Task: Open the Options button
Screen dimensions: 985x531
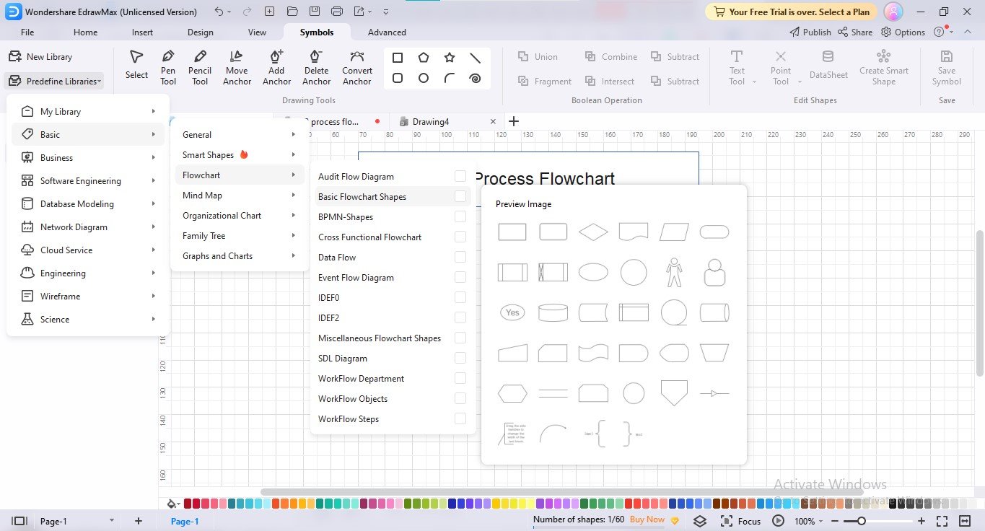Action: (x=903, y=32)
